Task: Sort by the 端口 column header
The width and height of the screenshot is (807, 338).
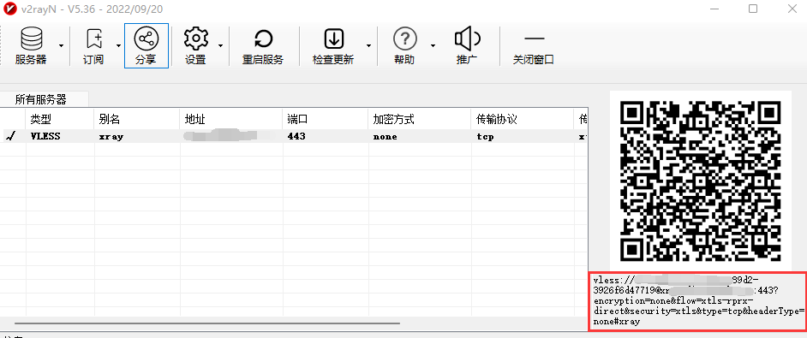Action: 325,119
